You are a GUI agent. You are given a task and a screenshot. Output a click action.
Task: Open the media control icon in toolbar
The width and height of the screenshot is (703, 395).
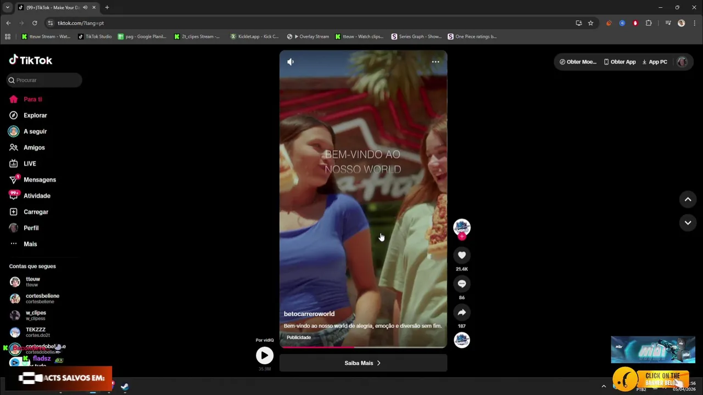click(668, 23)
